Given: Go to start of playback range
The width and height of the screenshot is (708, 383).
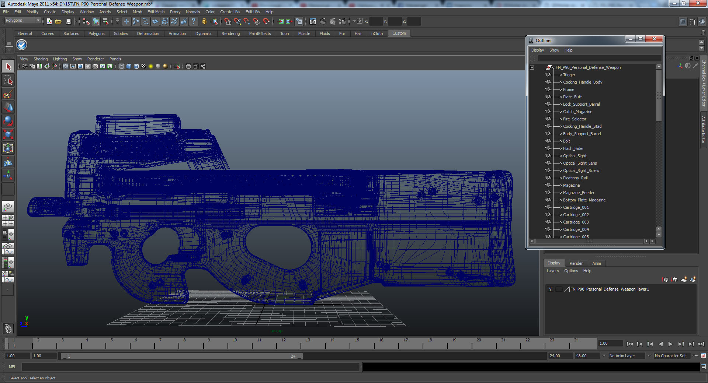Looking at the screenshot, I should tap(629, 344).
